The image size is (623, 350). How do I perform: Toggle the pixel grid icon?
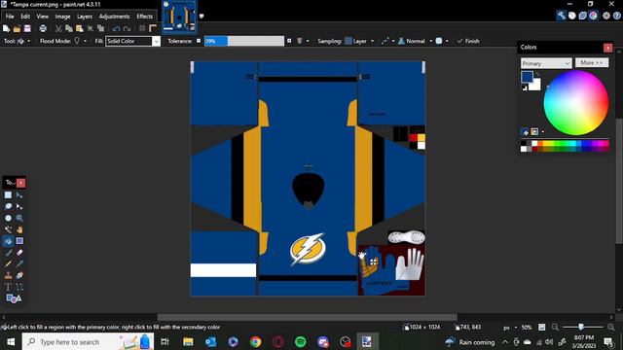tap(142, 28)
